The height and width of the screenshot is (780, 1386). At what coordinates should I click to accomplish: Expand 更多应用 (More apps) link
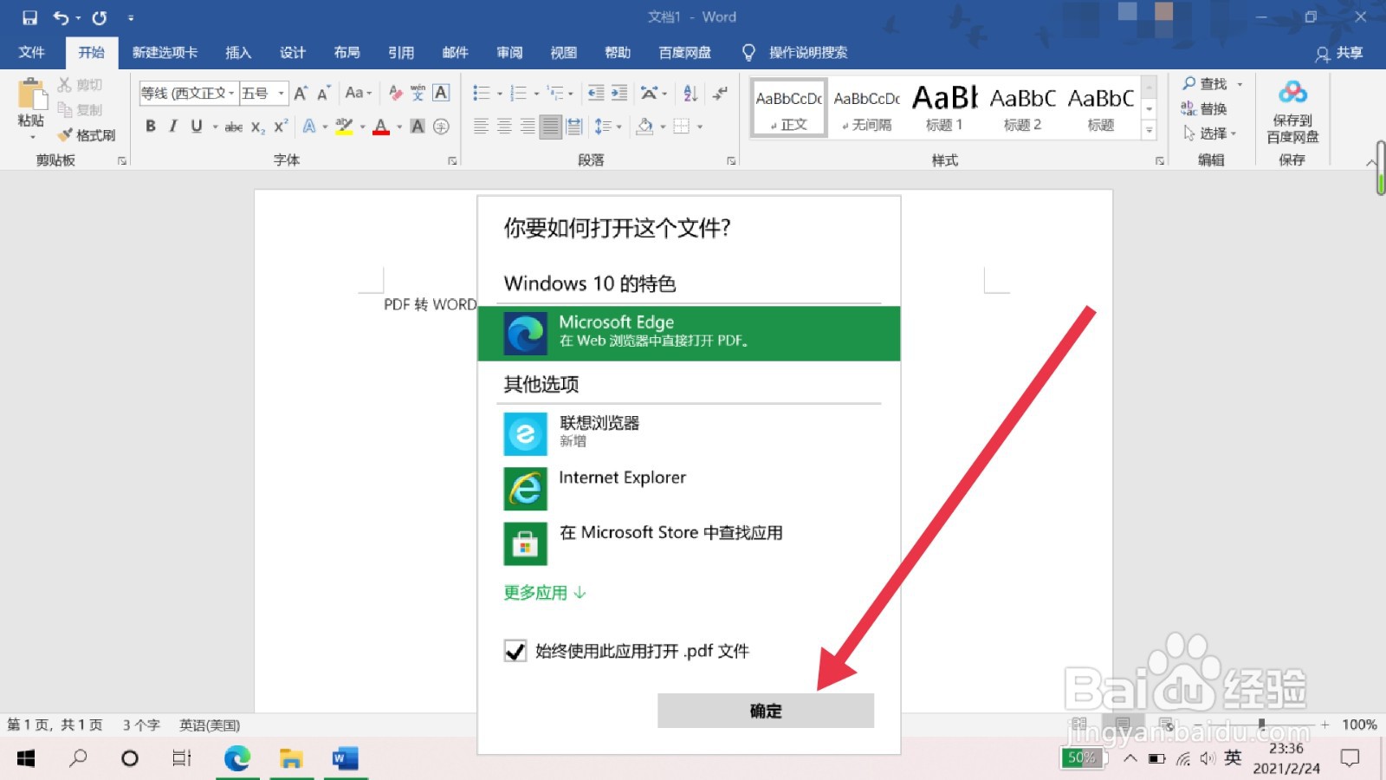[x=545, y=593]
